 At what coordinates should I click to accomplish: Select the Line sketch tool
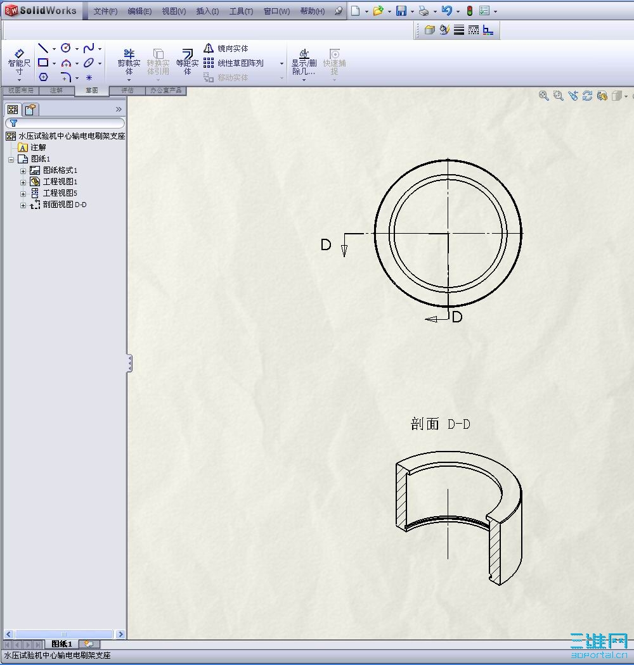click(43, 48)
